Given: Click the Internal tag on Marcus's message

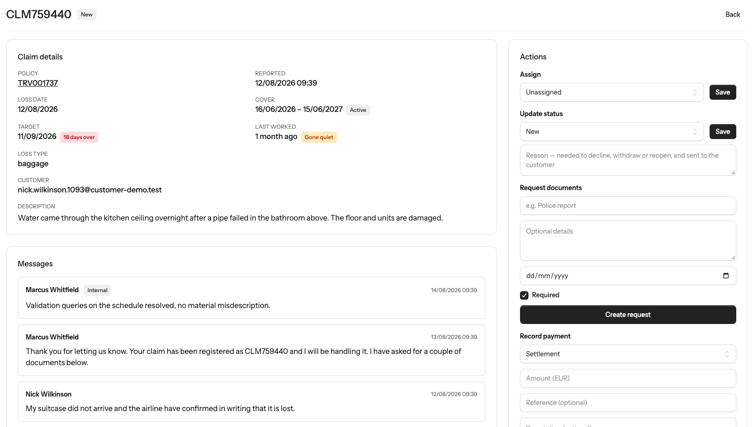Looking at the screenshot, I should (x=97, y=290).
